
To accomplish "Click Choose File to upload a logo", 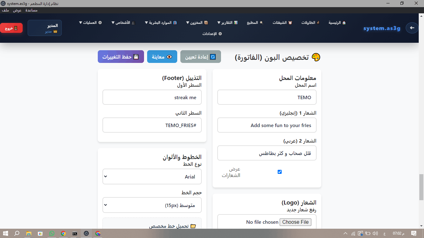I will point(295,222).
